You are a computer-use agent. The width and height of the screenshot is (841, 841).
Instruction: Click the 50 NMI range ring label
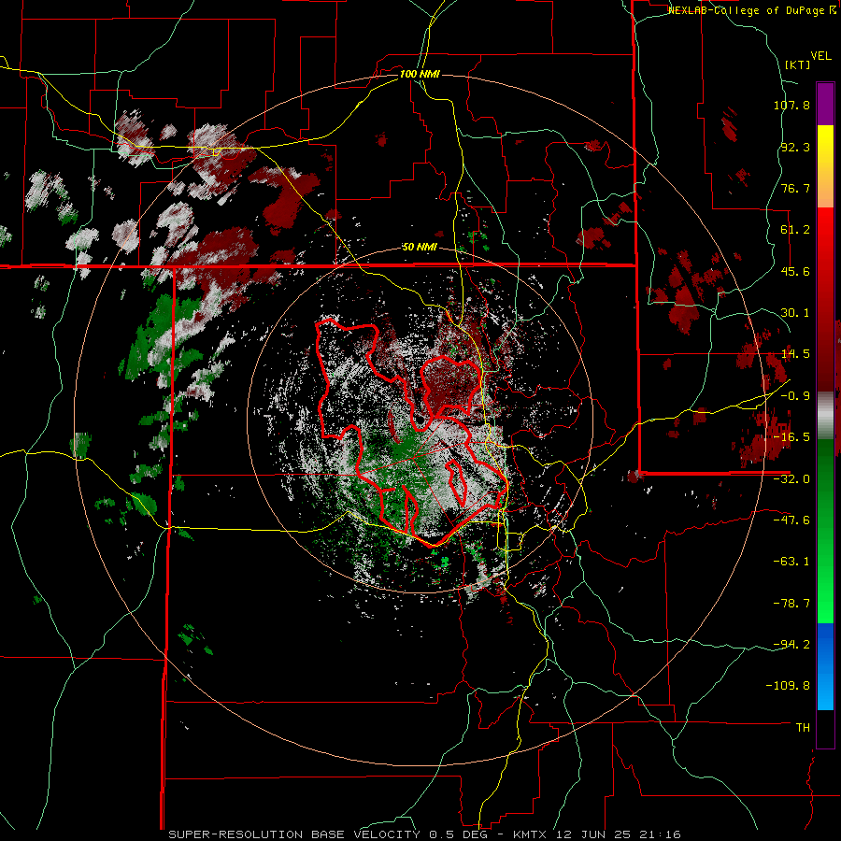pyautogui.click(x=420, y=248)
